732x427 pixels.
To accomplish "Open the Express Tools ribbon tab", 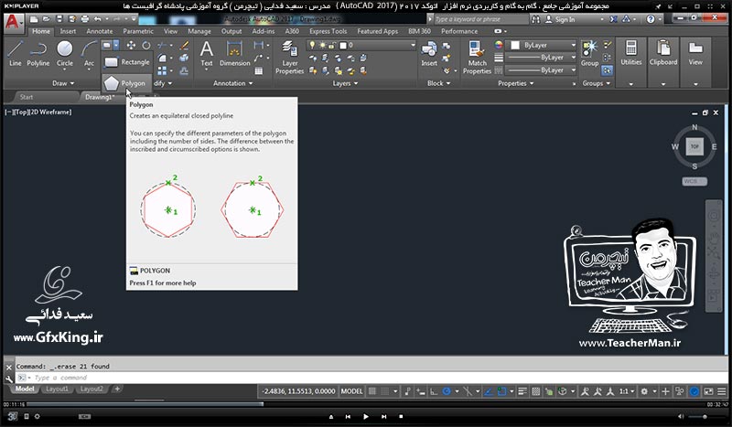I will (x=328, y=31).
